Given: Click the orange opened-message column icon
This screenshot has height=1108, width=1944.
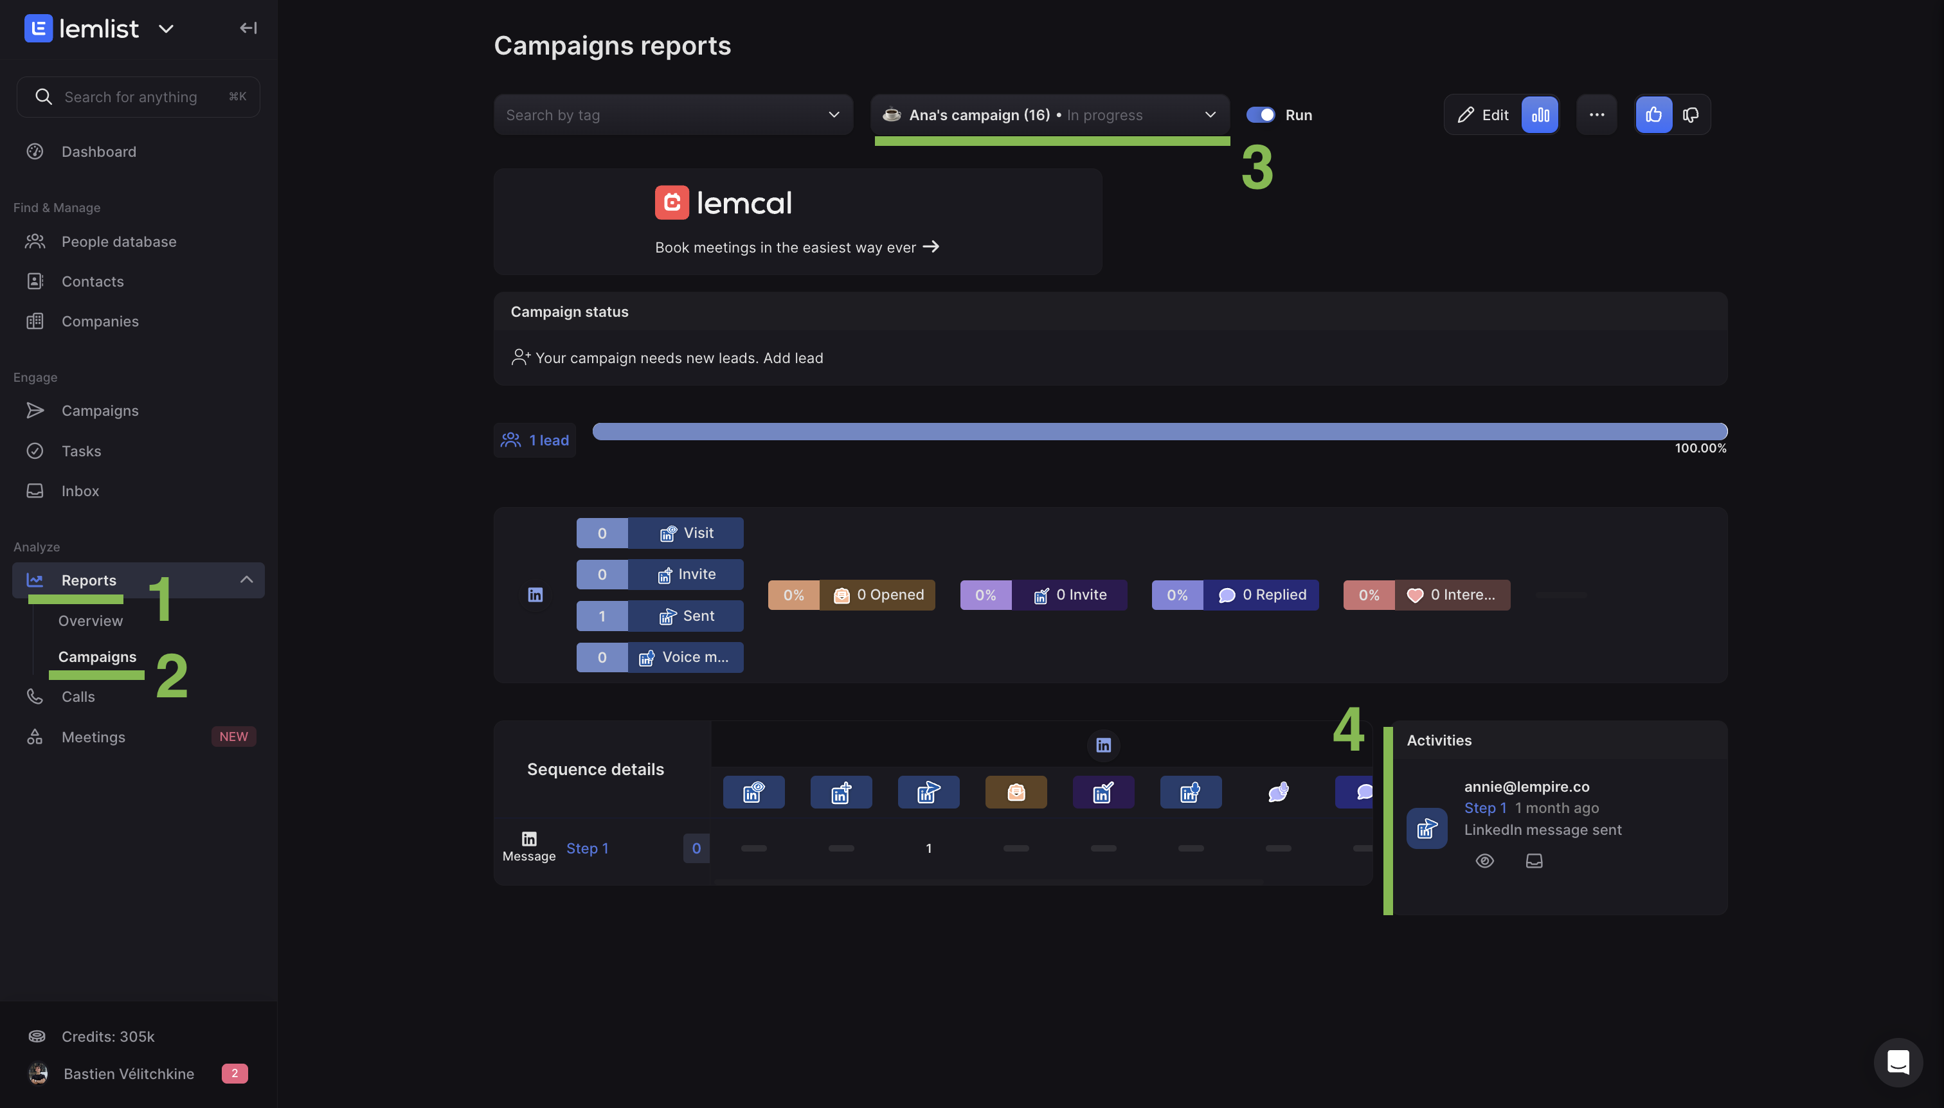Looking at the screenshot, I should point(1016,792).
